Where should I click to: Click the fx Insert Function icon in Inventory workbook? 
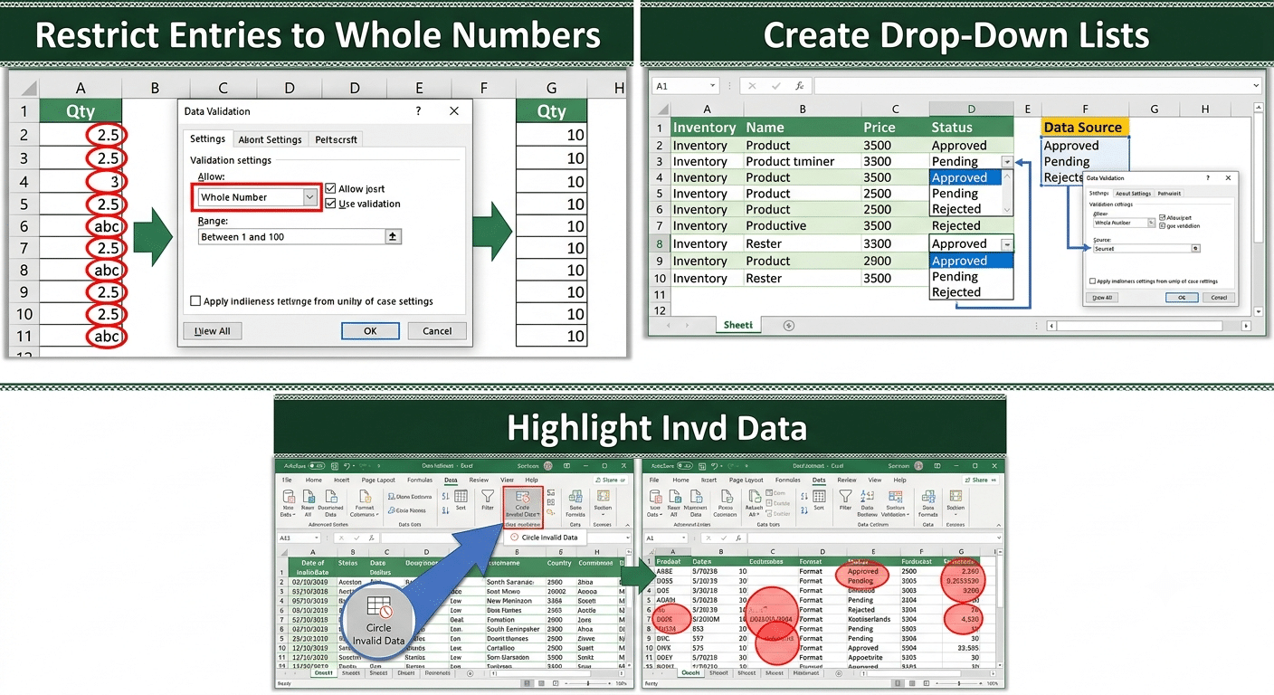[799, 86]
